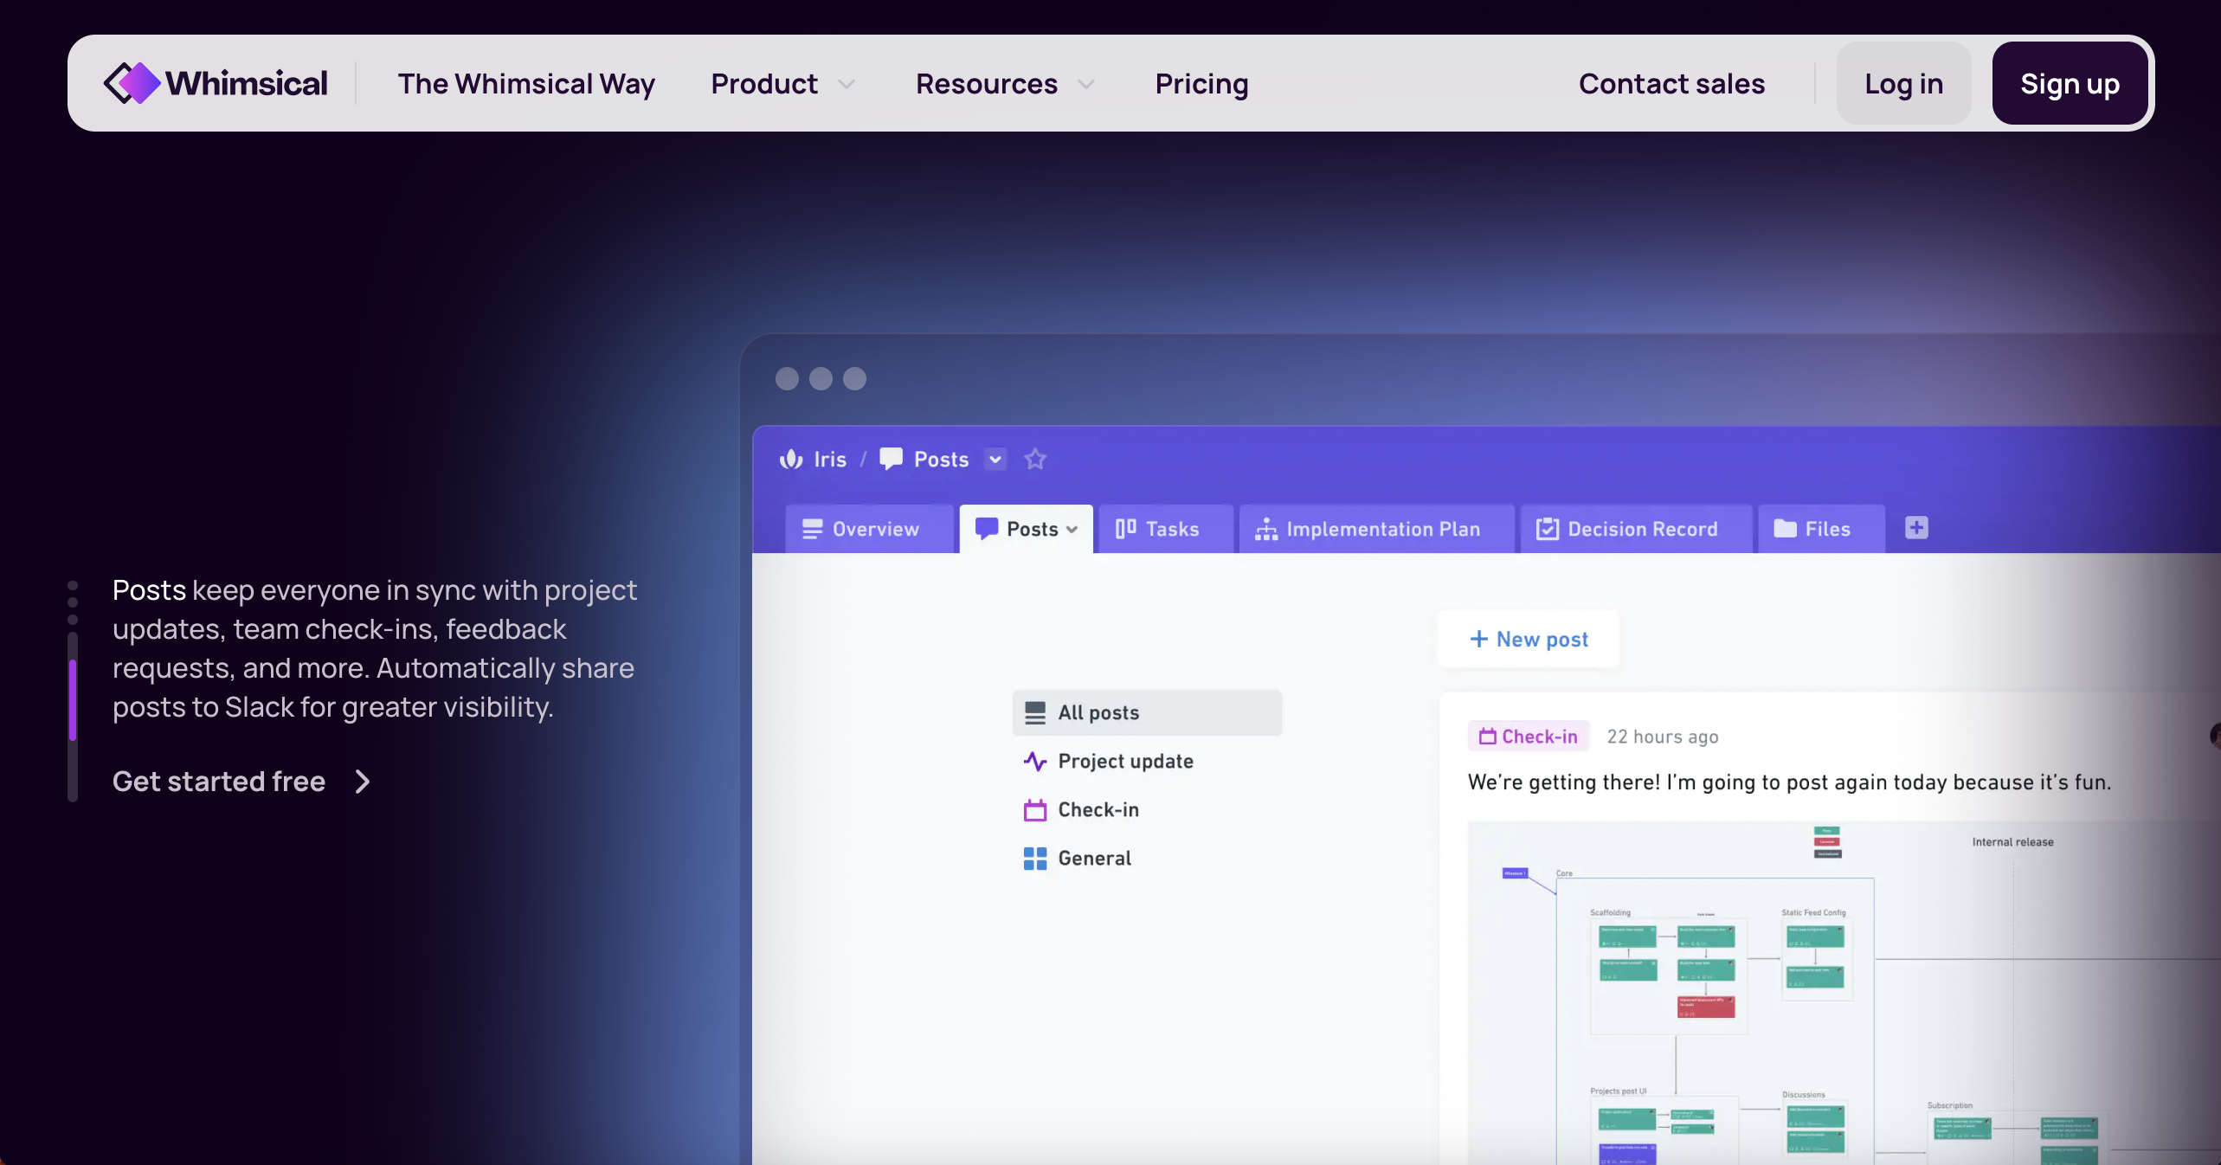Click the Project update pulse icon
Viewport: 2221px width, 1165px height.
pos(1035,761)
